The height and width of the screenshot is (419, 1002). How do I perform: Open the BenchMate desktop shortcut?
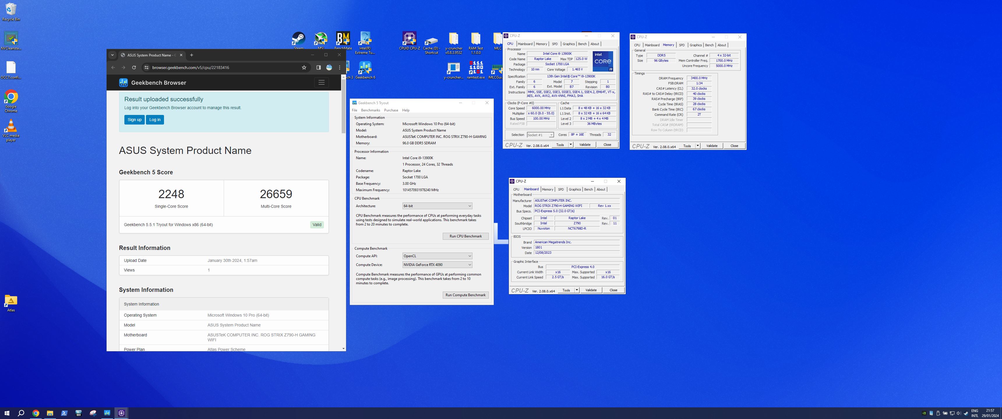tap(343, 40)
